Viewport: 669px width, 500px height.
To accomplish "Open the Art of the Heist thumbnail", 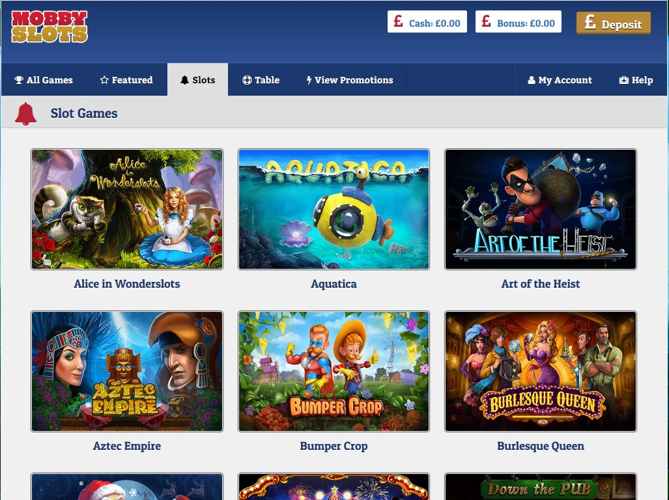I will tap(540, 209).
